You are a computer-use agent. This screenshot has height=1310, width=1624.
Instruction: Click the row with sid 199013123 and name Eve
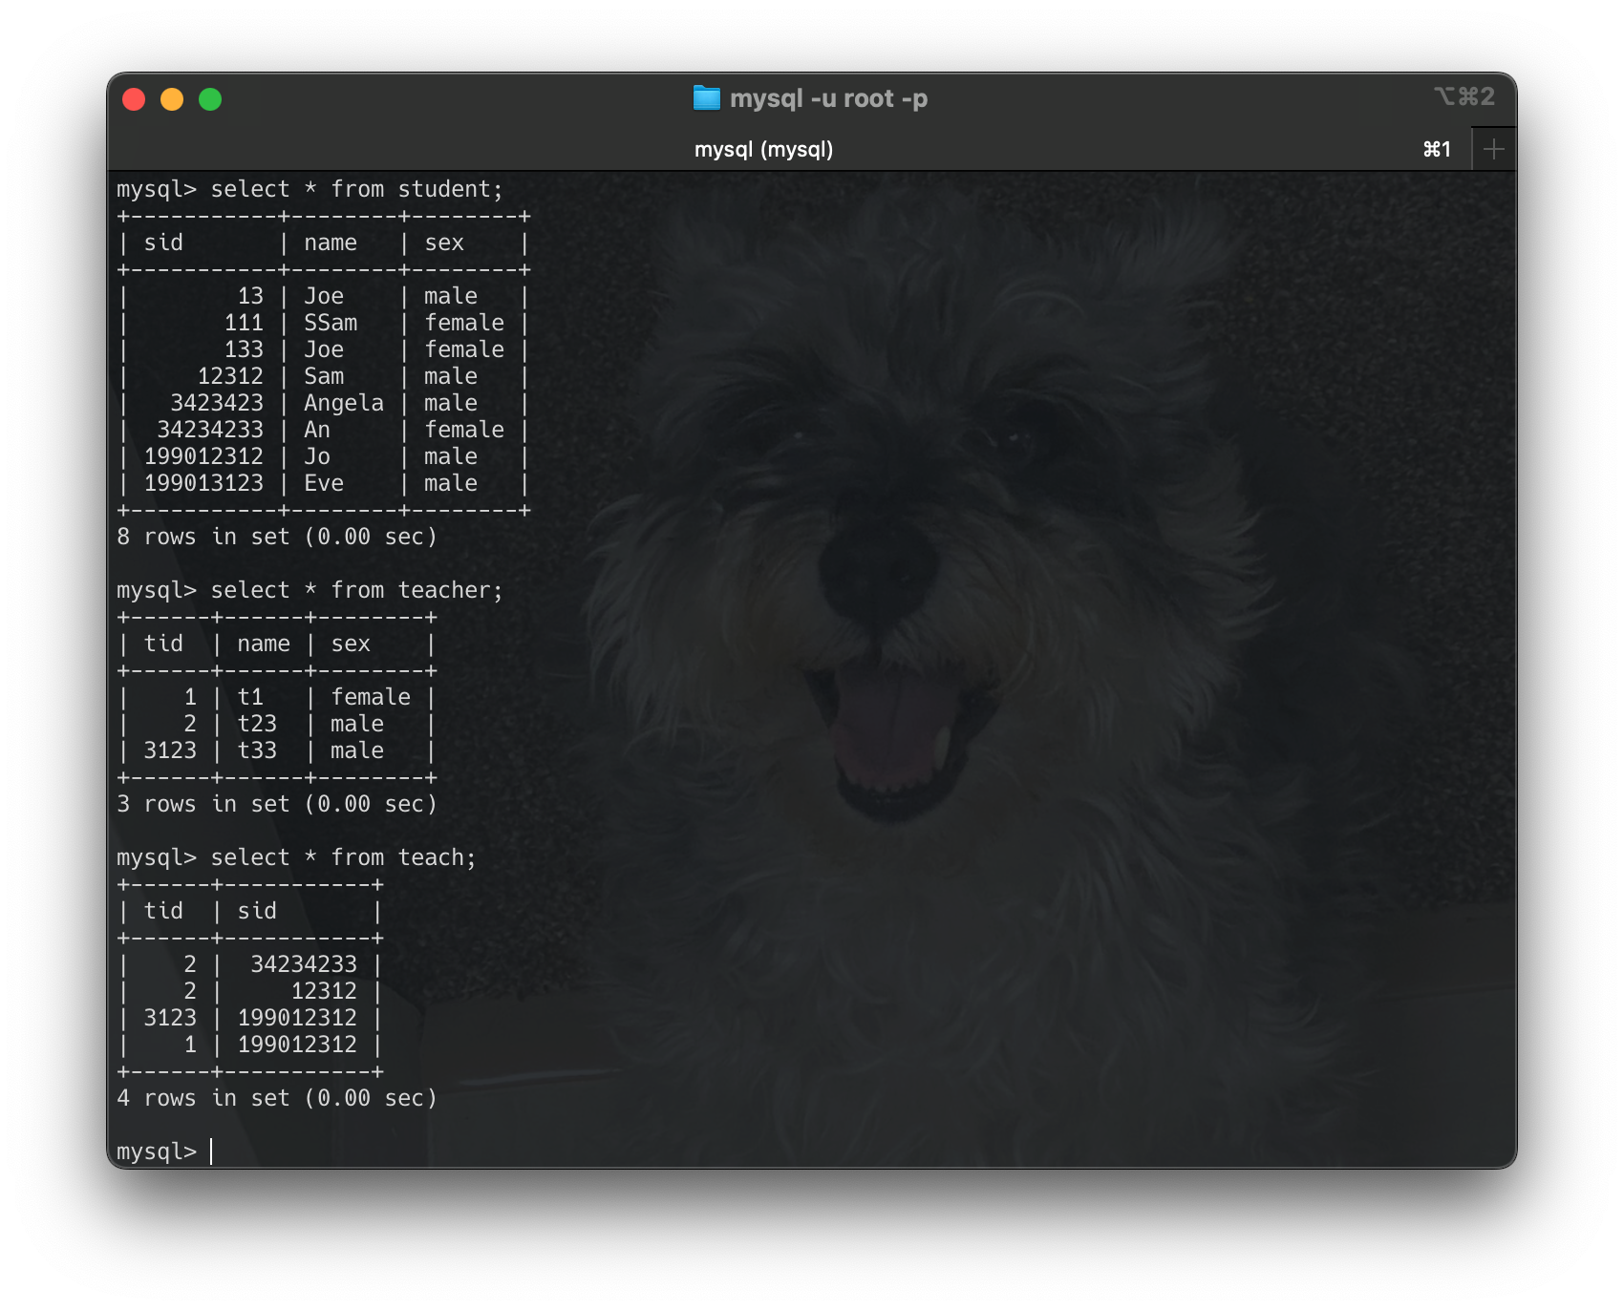click(x=325, y=482)
